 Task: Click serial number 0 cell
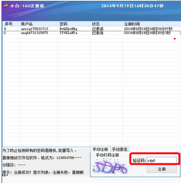[5, 29]
